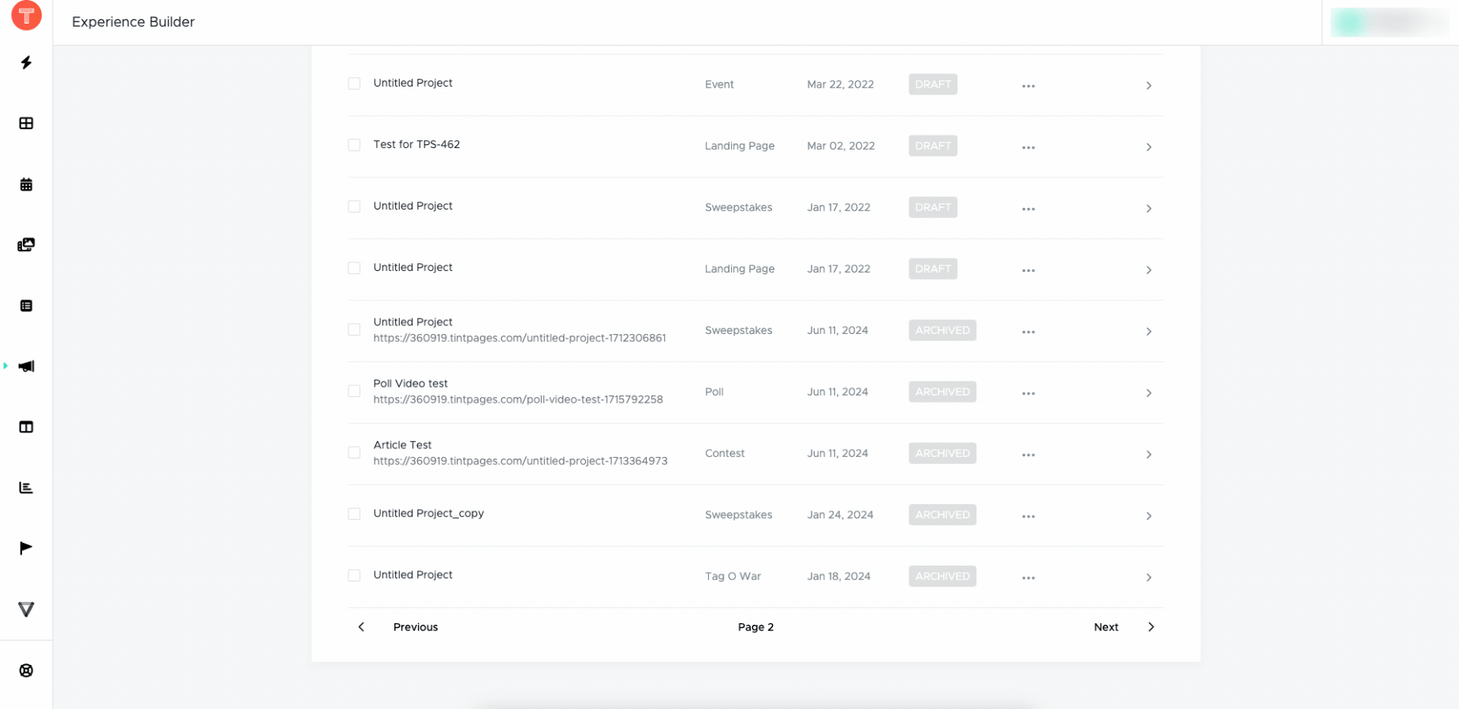Go to the Previous page
The image size is (1459, 709).
tap(416, 627)
